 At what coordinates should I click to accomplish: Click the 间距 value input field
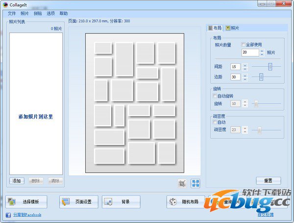[236, 67]
